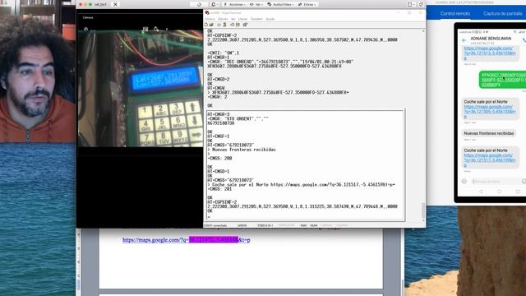Click the Properties icon in HyperTerminal toolbar
The width and height of the screenshot is (526, 296).
pos(245,25)
